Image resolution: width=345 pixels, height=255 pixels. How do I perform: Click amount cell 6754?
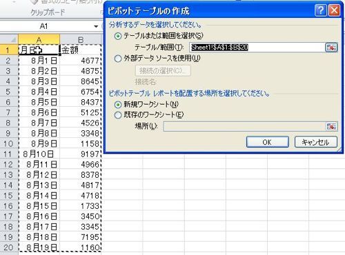pos(81,92)
